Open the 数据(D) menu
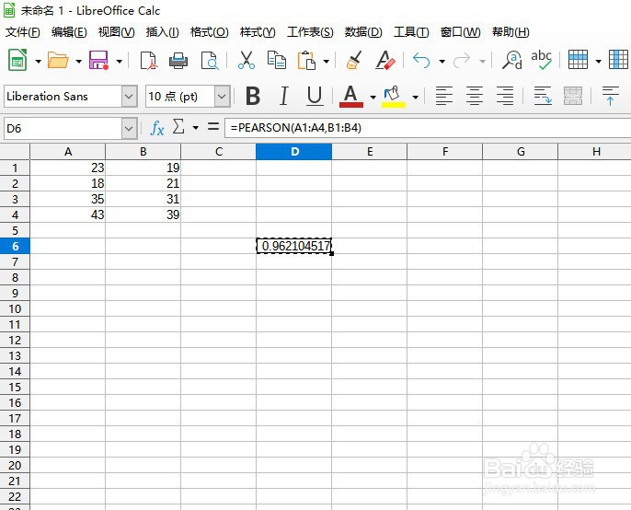 tap(363, 32)
